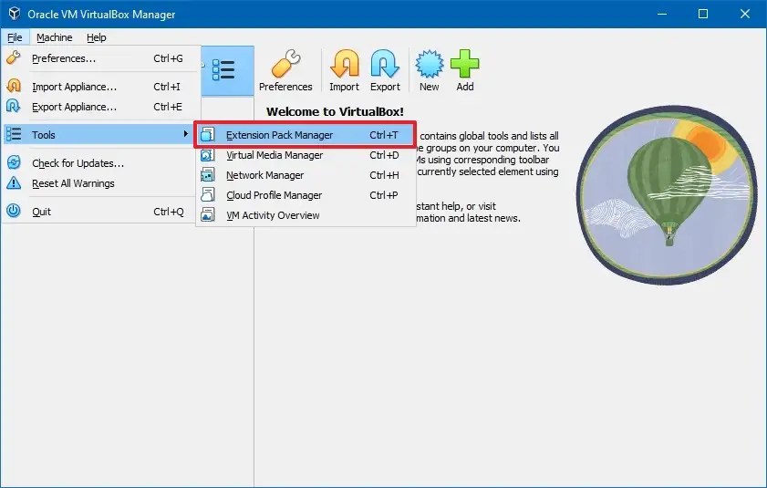The width and height of the screenshot is (767, 488).
Task: Expand the Tools submenu arrow
Action: pyautogui.click(x=186, y=133)
